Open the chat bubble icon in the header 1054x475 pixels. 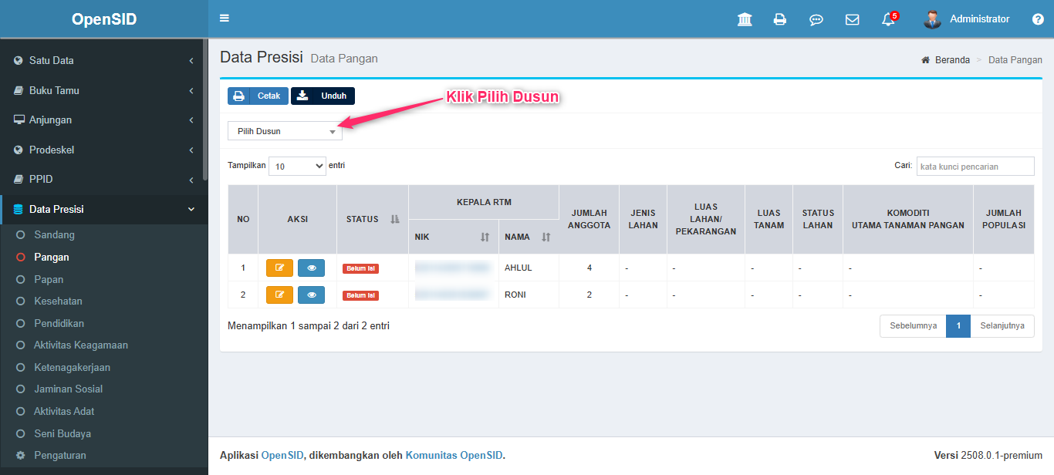pyautogui.click(x=816, y=19)
